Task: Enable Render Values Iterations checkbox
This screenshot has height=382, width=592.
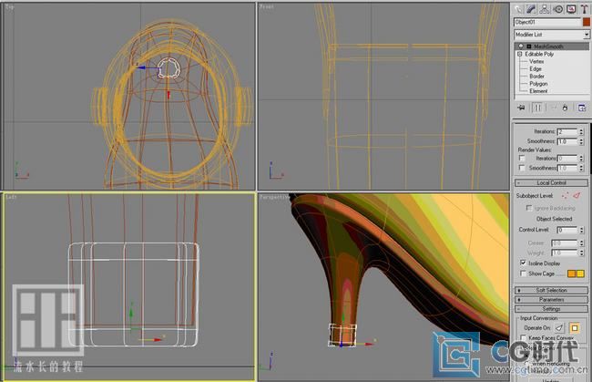Action: [x=522, y=158]
